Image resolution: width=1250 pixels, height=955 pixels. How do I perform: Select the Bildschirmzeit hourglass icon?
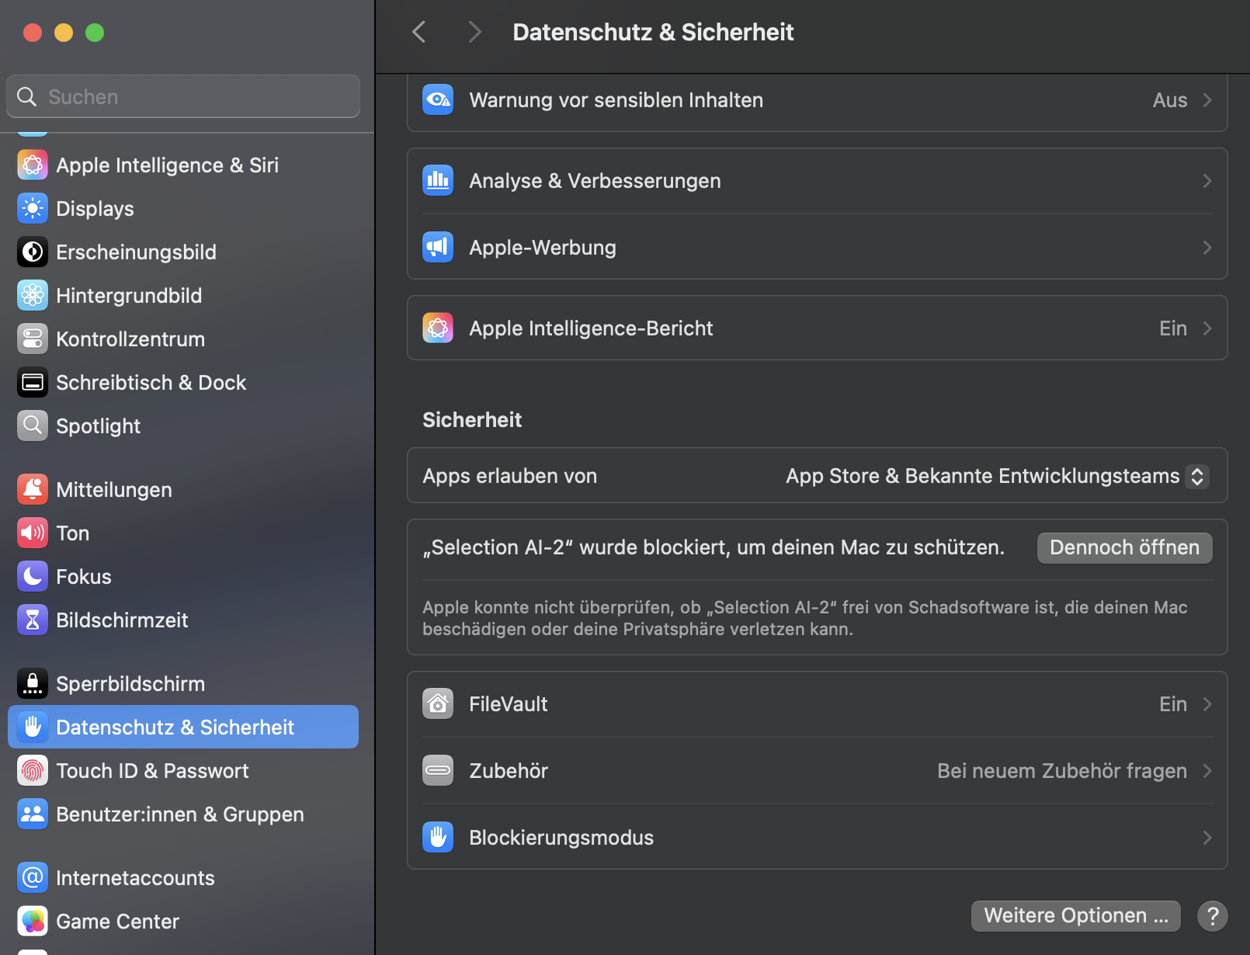pyautogui.click(x=33, y=620)
